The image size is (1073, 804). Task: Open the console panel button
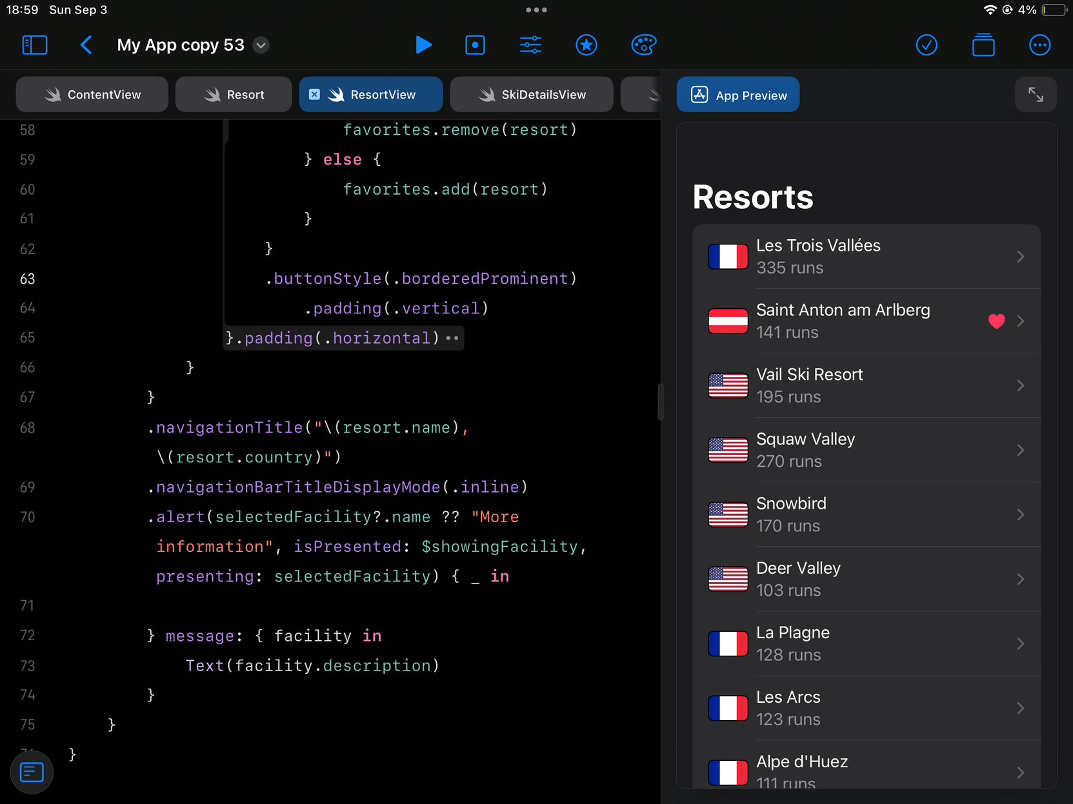tap(32, 772)
